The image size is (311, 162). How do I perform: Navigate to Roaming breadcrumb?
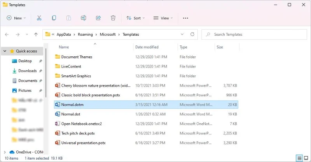pos(85,34)
